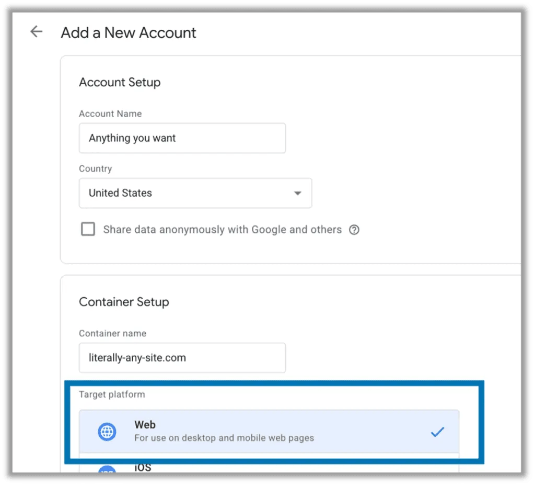Image resolution: width=535 pixels, height=486 pixels.
Task: Click the Web globe icon
Action: pyautogui.click(x=107, y=432)
